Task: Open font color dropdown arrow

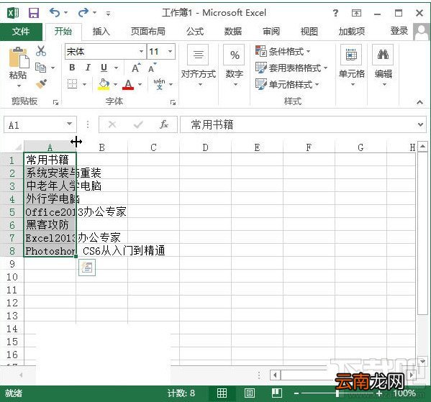Action: (x=140, y=84)
